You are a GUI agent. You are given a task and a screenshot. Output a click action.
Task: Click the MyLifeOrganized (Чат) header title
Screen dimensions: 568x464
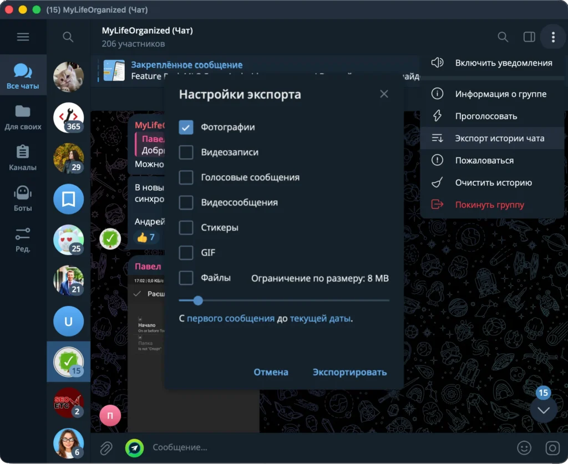point(147,30)
